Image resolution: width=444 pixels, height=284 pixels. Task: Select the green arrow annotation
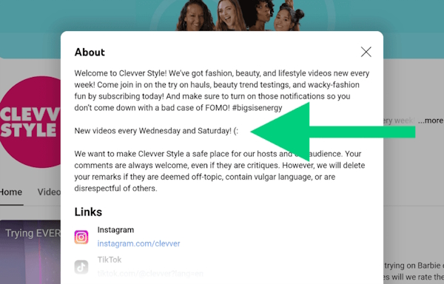coord(333,132)
